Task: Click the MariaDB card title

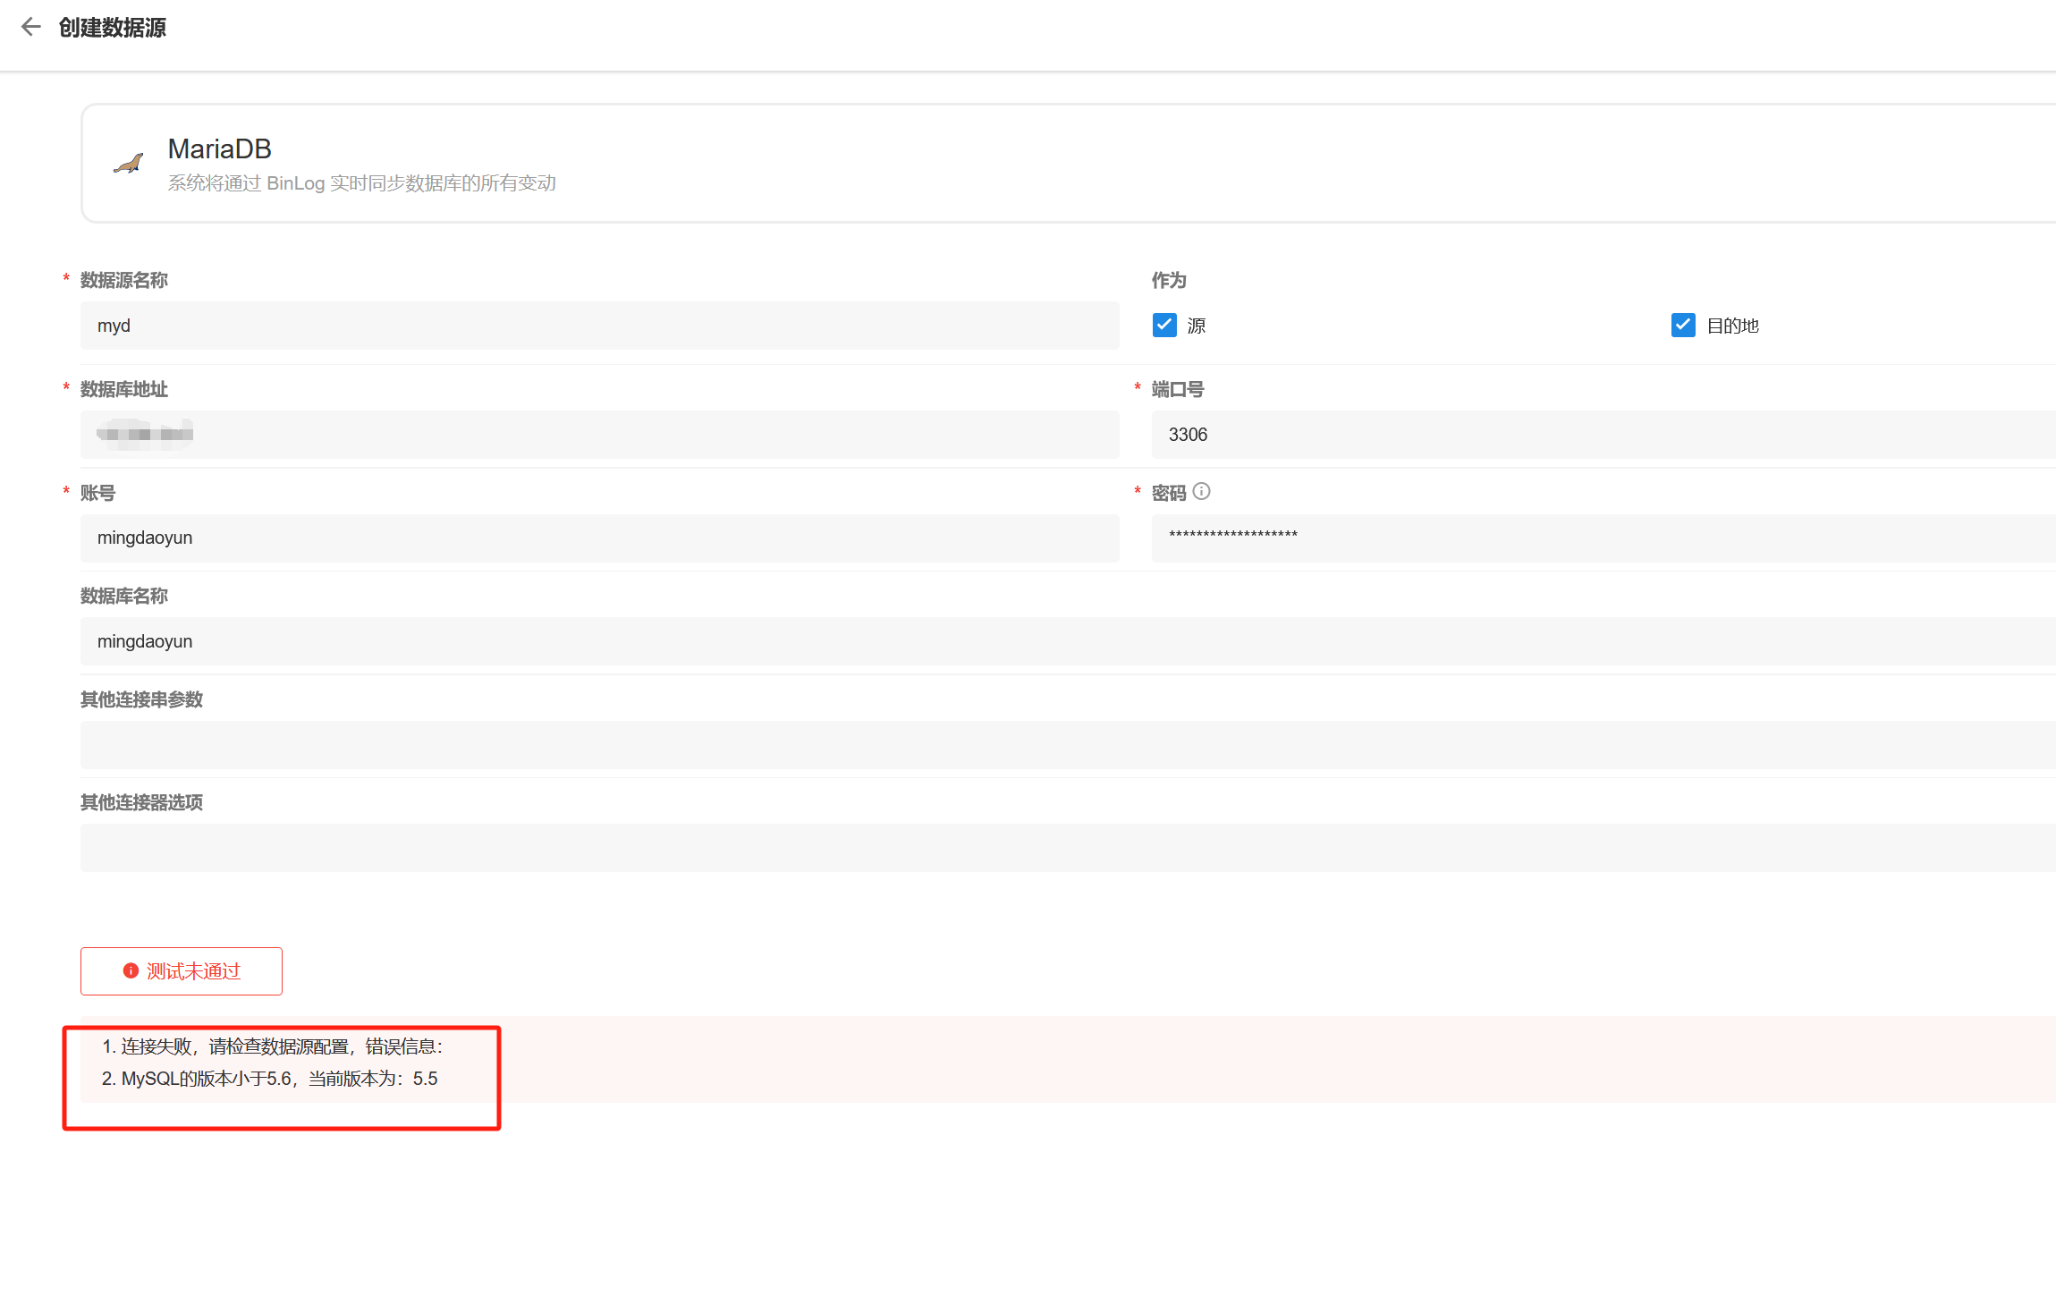Action: click(x=220, y=148)
